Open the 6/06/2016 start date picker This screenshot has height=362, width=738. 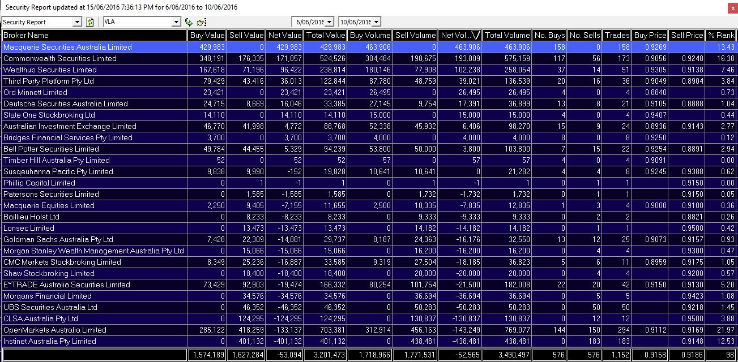point(330,22)
